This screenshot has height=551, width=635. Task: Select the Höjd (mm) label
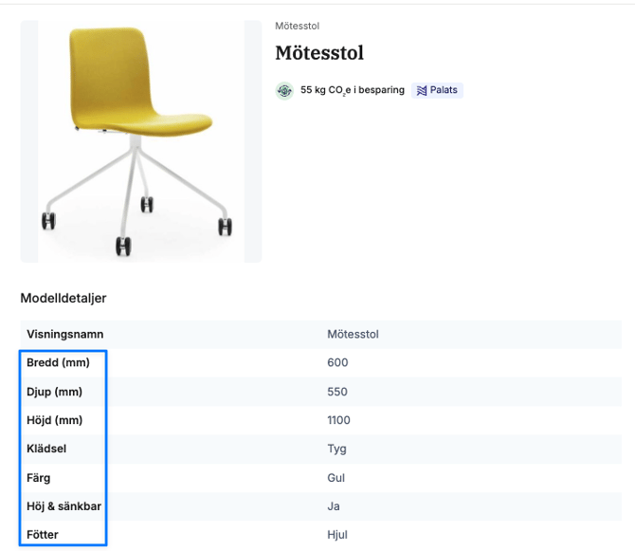click(x=55, y=420)
